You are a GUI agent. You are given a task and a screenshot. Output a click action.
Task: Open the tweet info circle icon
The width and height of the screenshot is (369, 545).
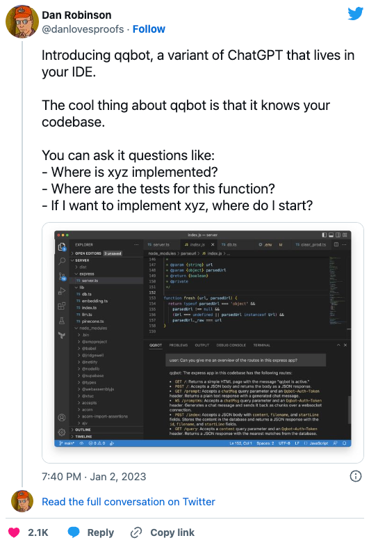click(x=356, y=476)
